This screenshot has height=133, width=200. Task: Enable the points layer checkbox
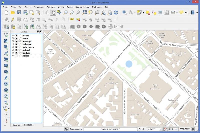tap(16, 56)
